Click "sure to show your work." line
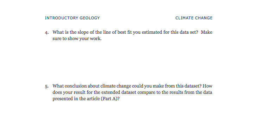 pos(77,39)
